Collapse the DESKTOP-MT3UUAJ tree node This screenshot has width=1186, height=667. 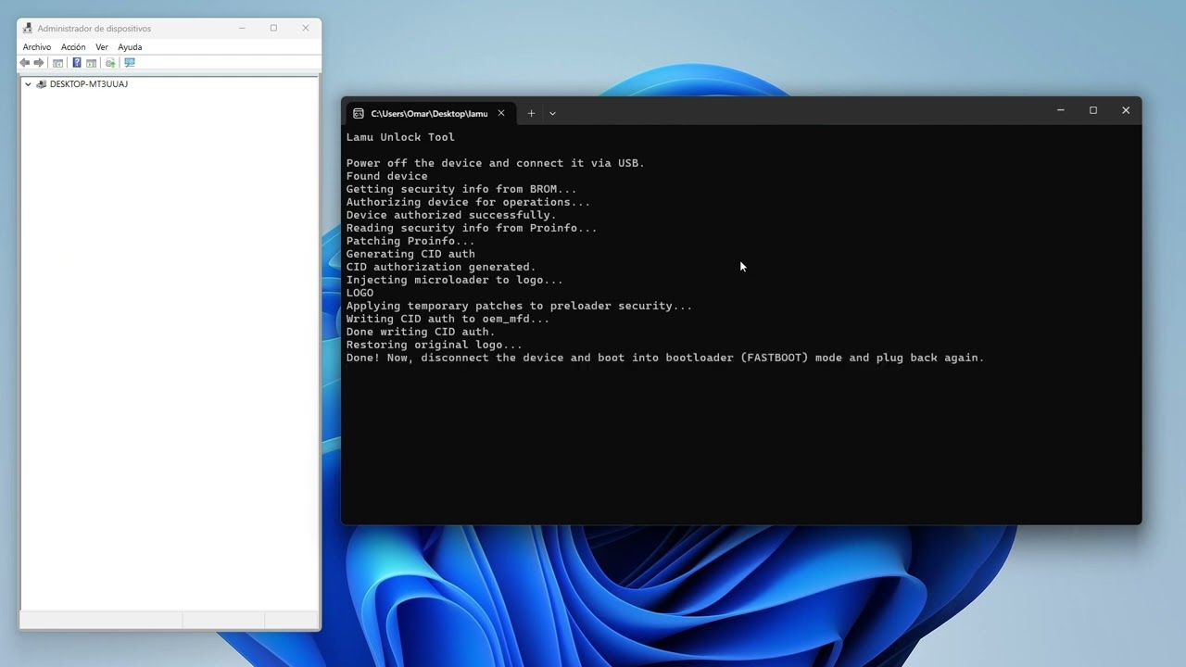click(28, 84)
